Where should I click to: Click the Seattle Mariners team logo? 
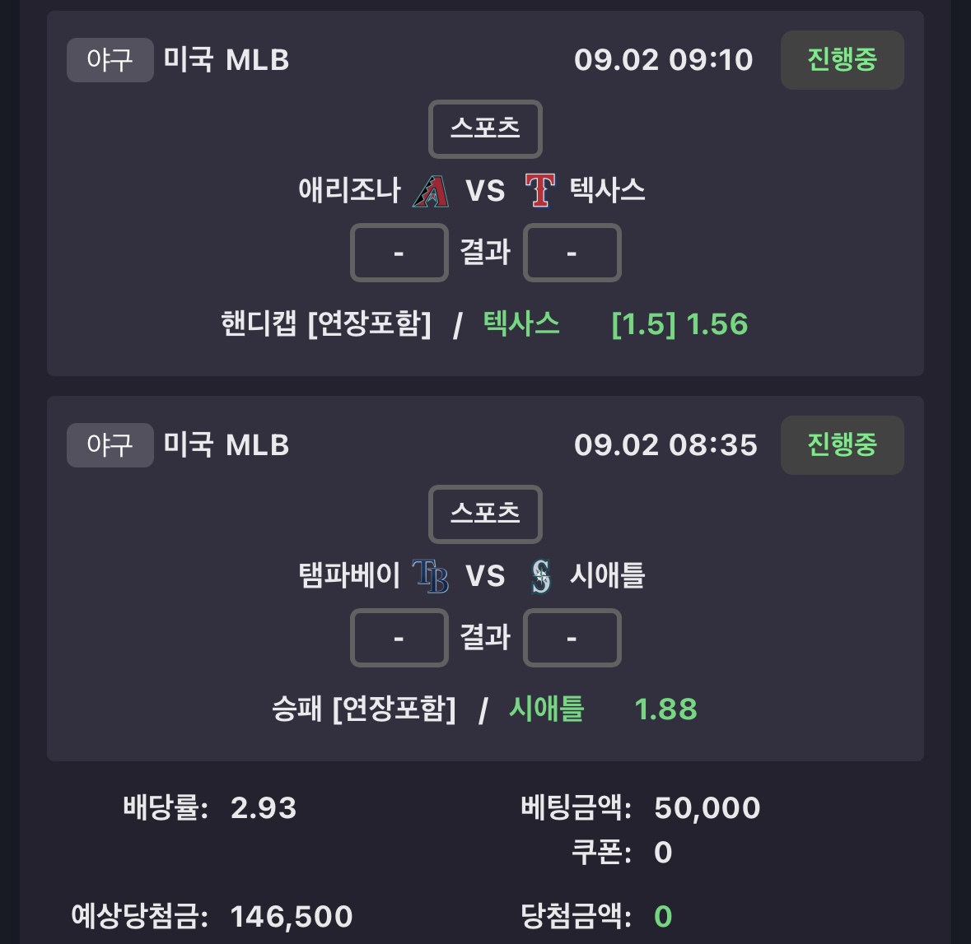tap(540, 575)
